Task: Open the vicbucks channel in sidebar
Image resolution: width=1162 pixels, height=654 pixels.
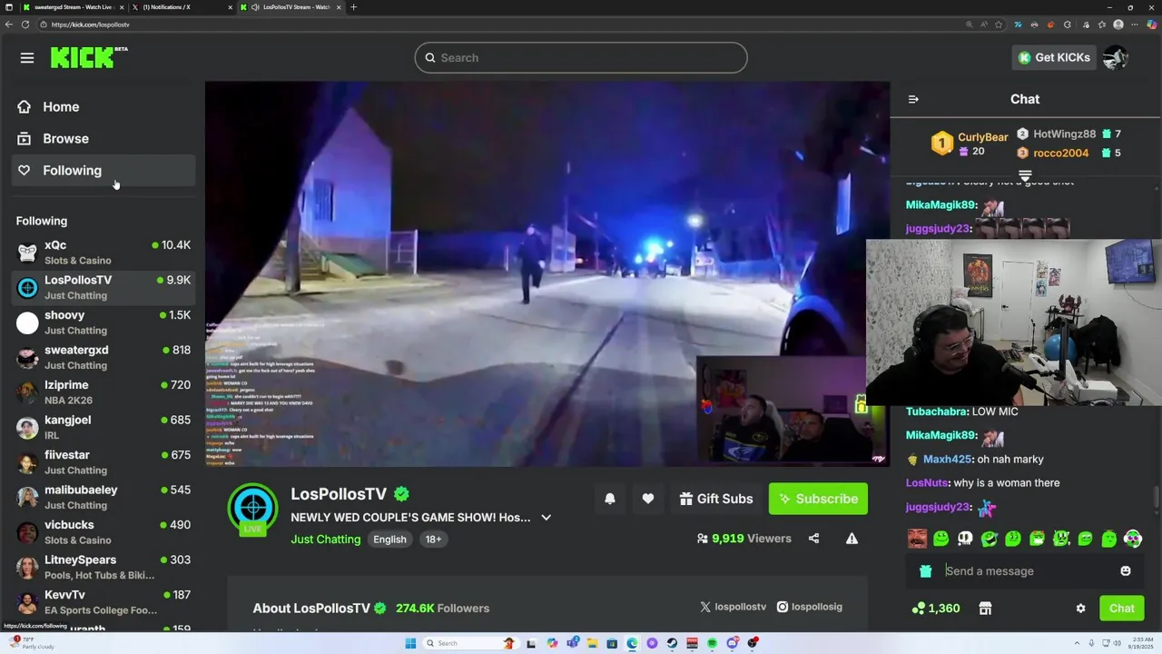Action: coord(103,532)
